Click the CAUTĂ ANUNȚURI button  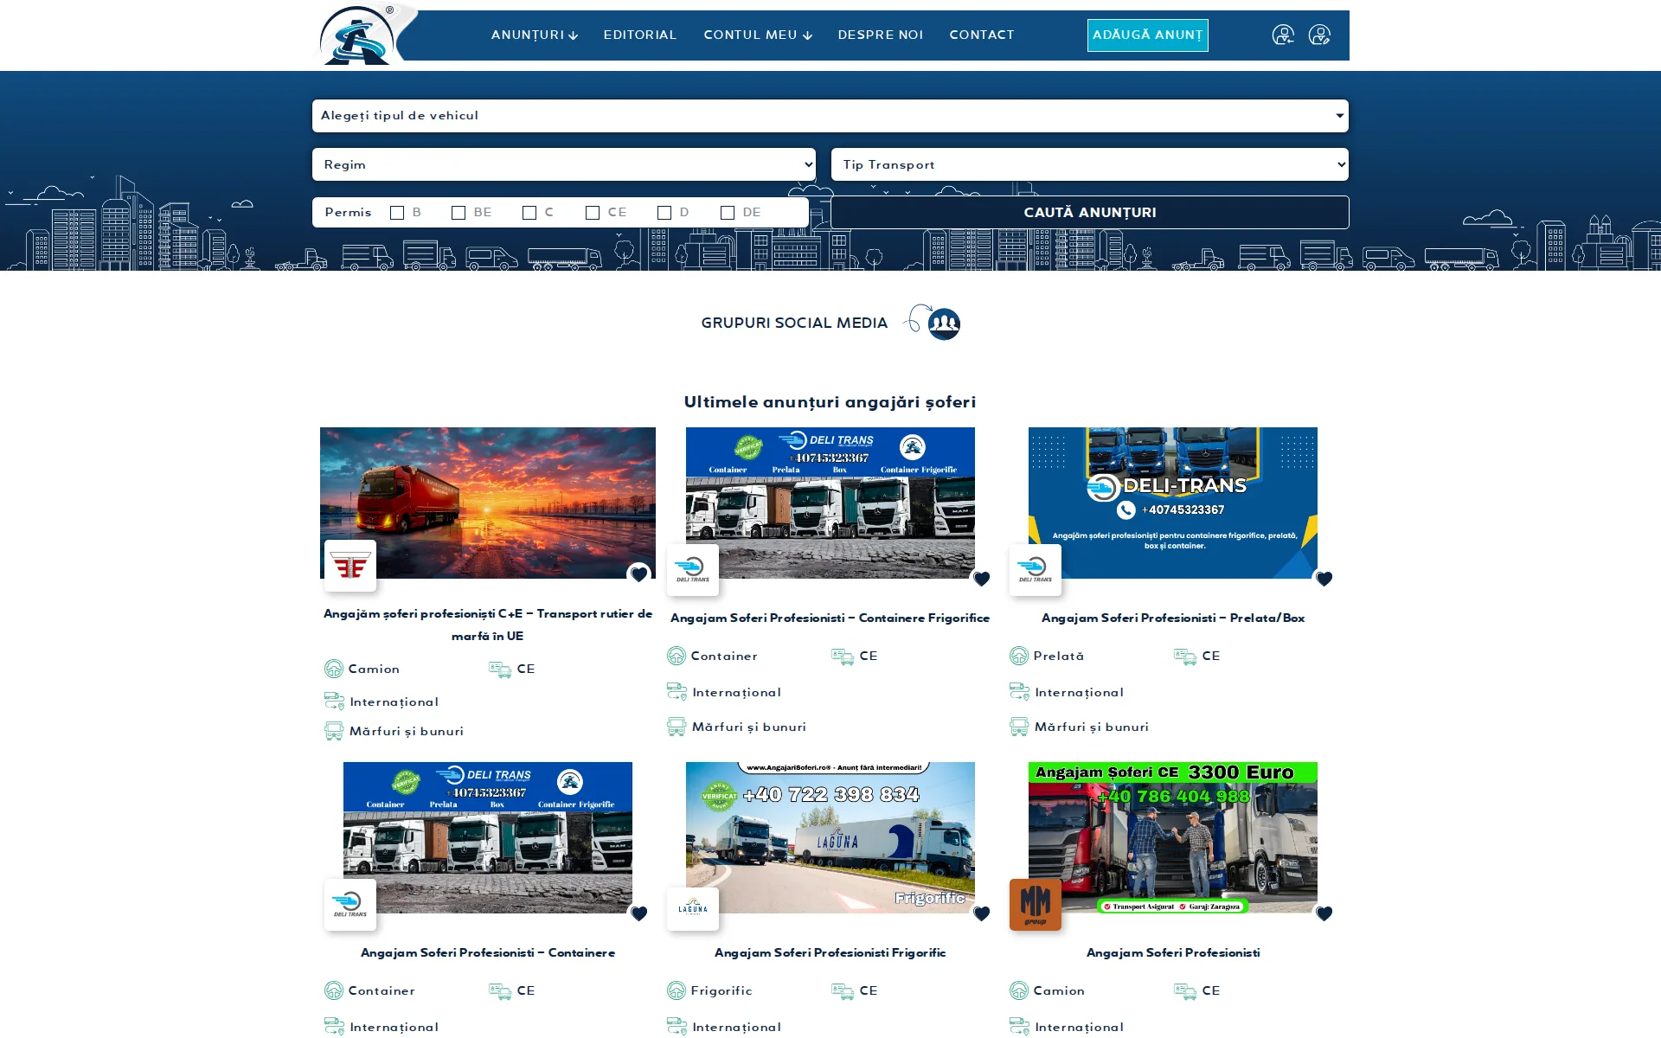pos(1090,213)
